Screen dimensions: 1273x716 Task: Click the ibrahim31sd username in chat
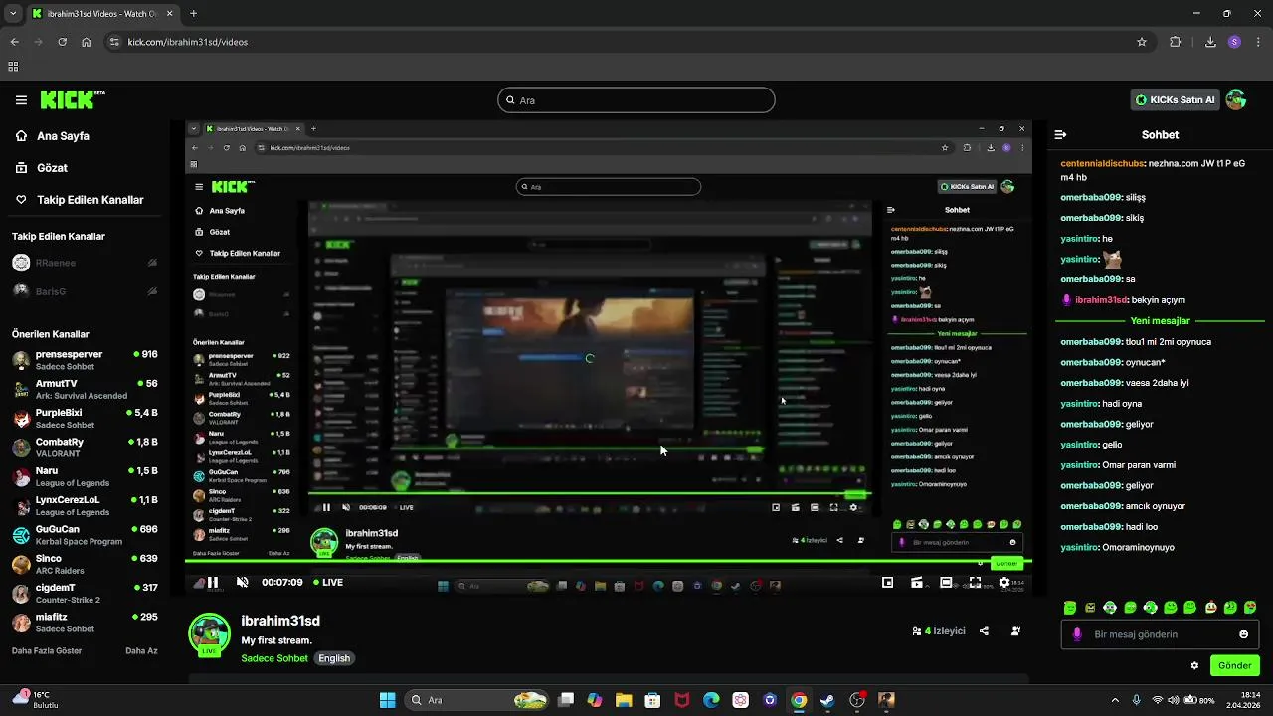pyautogui.click(x=1102, y=300)
